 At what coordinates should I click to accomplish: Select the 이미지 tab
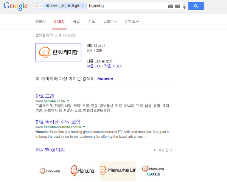click(59, 21)
